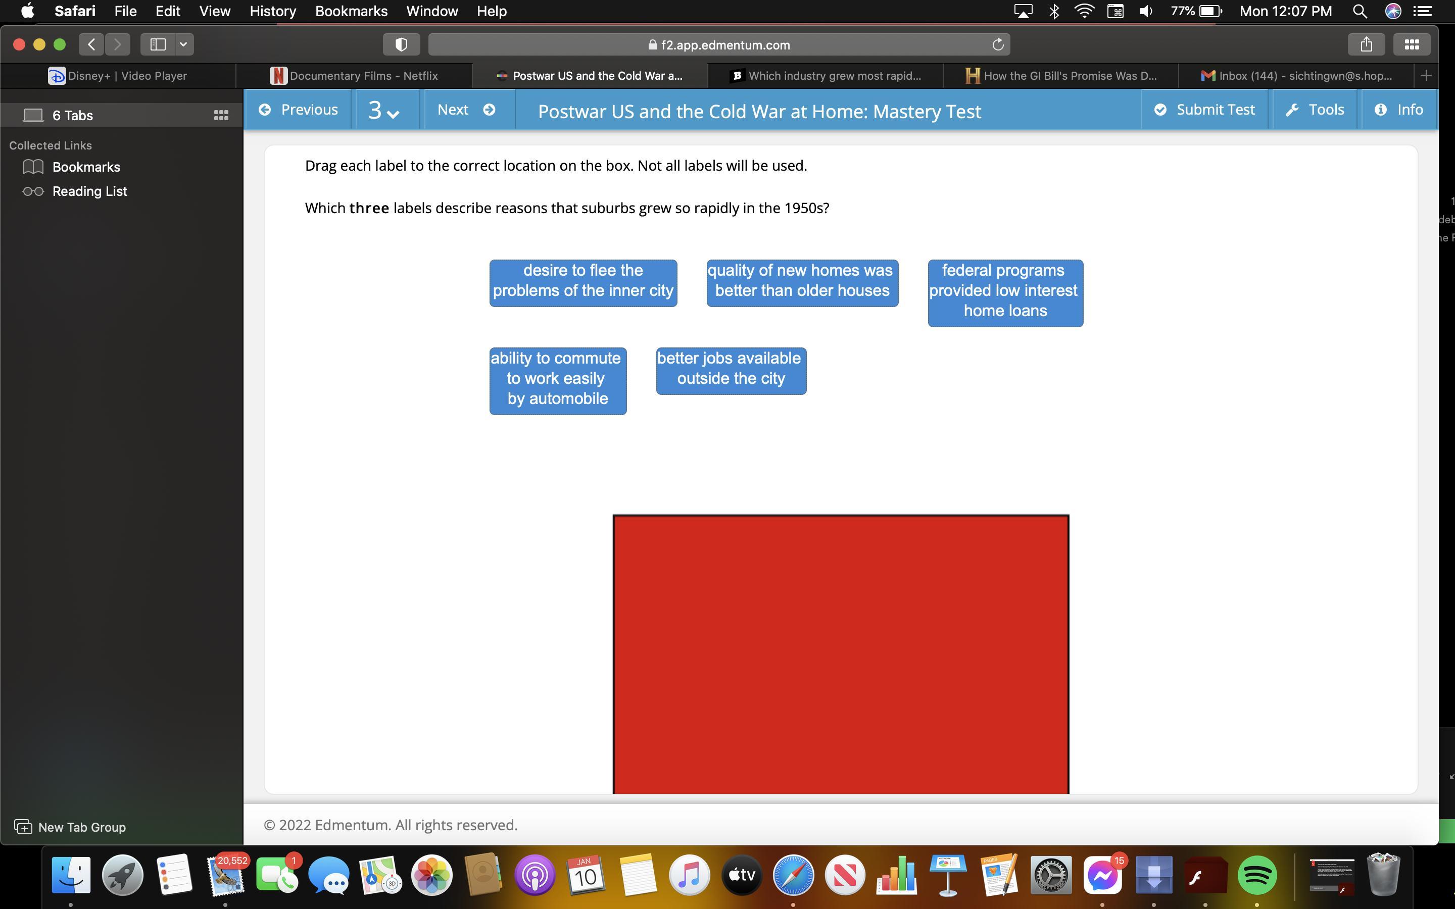Viewport: 1455px width, 909px height.
Task: Go back to the Previous question
Action: click(298, 110)
